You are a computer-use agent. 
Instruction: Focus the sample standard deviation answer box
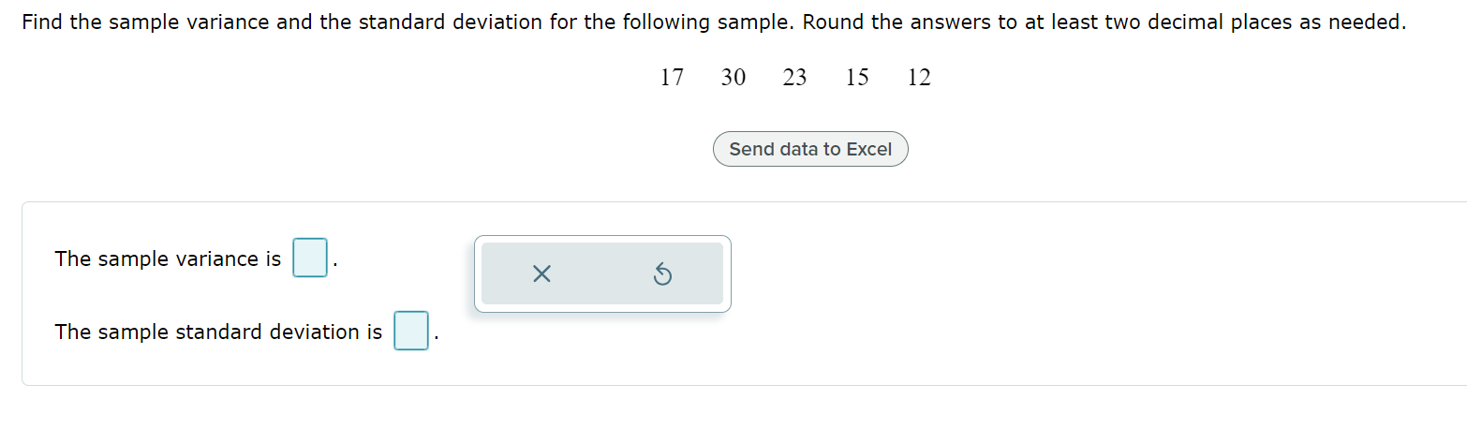coord(410,332)
